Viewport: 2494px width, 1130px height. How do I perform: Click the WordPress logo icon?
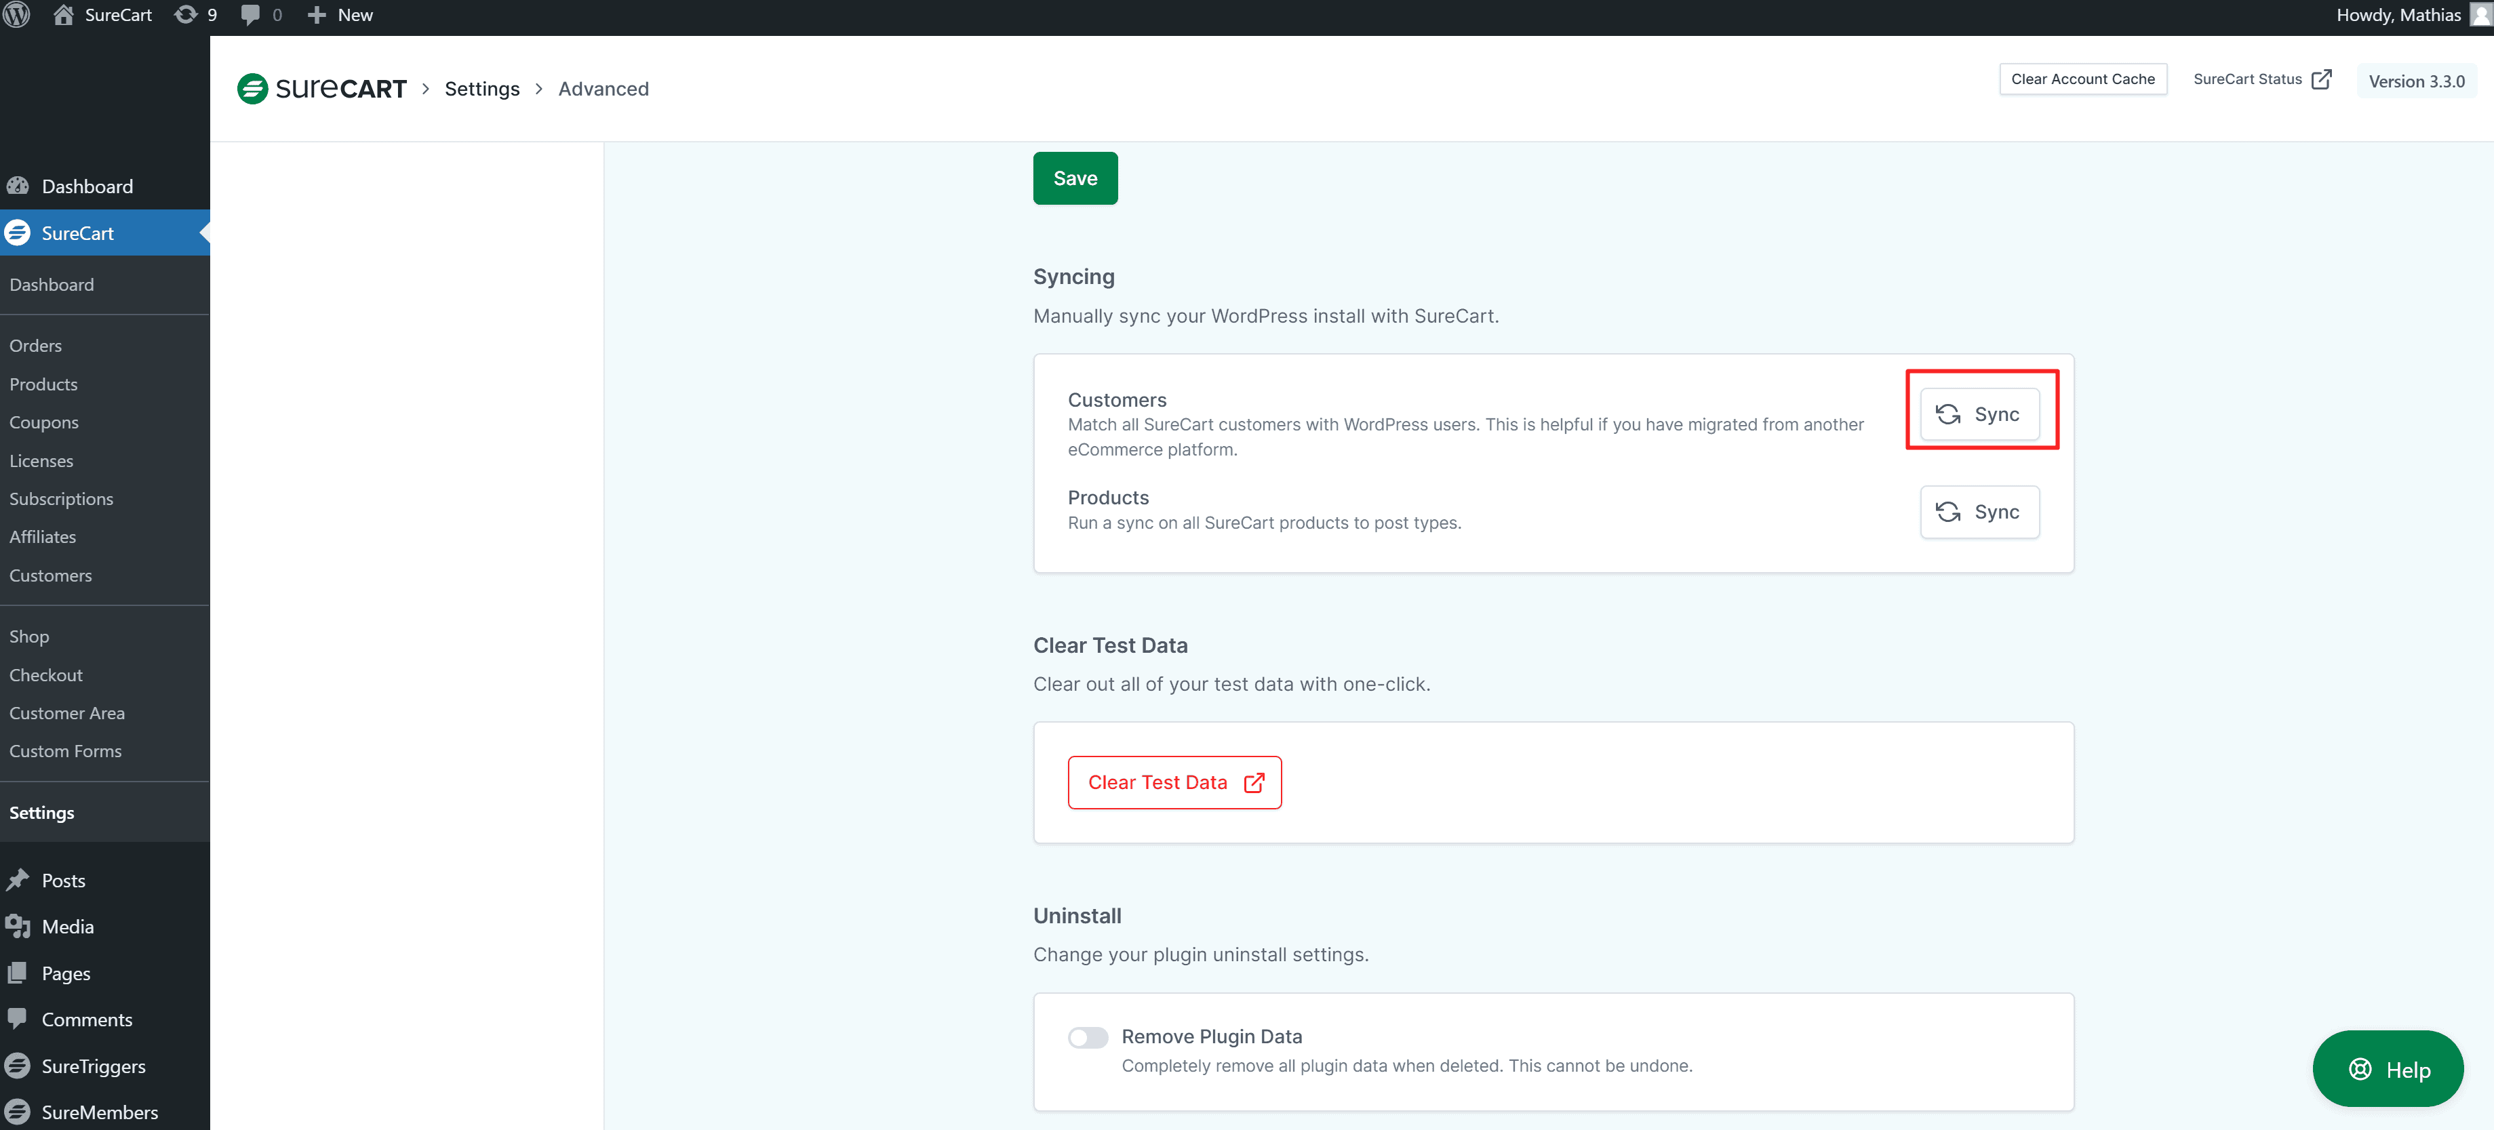click(x=16, y=14)
